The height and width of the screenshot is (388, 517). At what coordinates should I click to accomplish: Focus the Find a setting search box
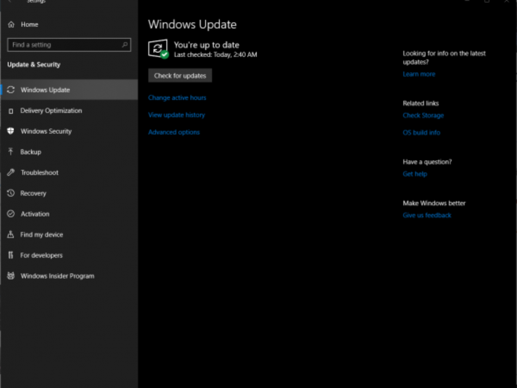pyautogui.click(x=69, y=45)
